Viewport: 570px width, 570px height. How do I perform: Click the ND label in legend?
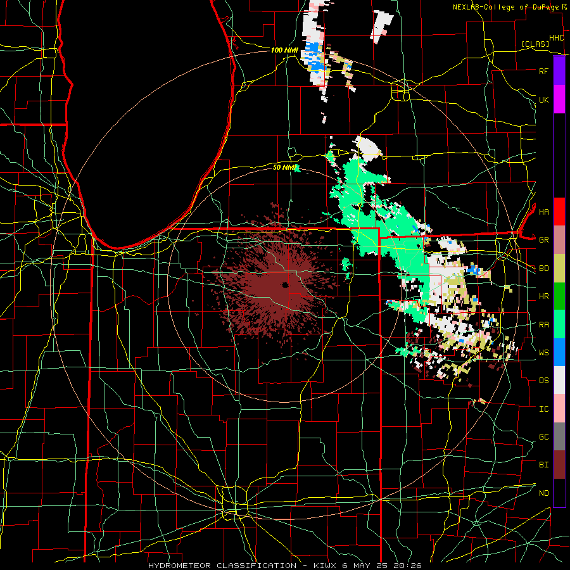coord(543,493)
